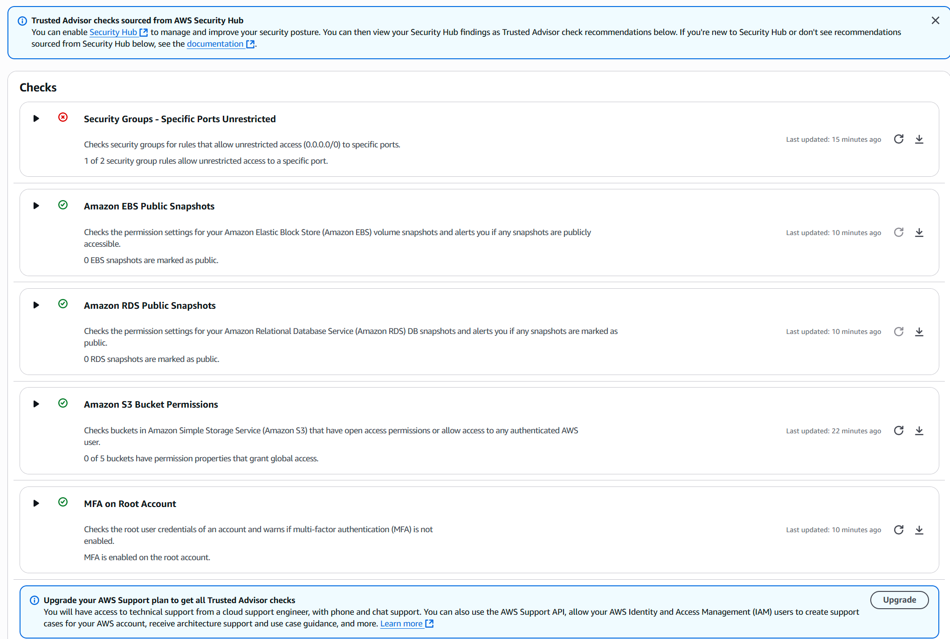Refresh the Amazon RDS Public Snapshots check

(899, 332)
